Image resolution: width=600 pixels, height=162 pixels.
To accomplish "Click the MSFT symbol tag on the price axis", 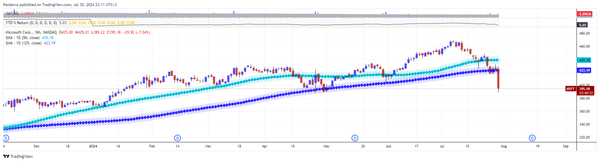I will [570, 89].
